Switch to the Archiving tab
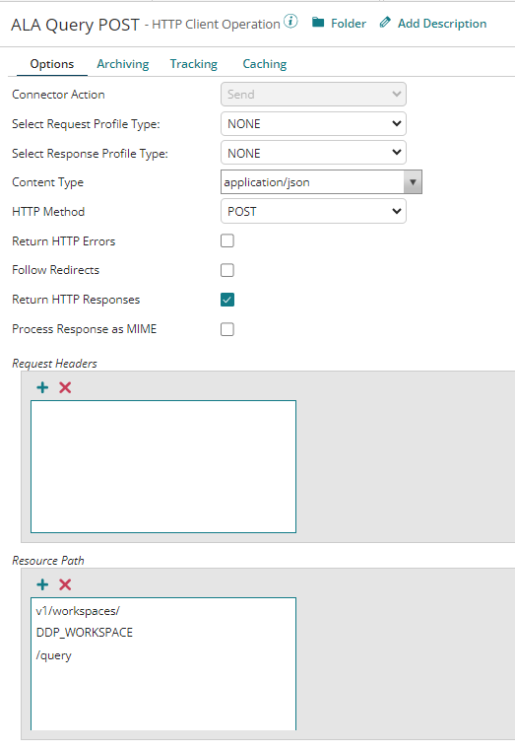 [123, 64]
